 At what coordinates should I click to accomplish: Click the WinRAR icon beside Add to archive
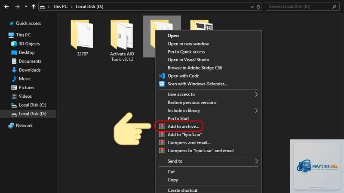click(x=162, y=127)
